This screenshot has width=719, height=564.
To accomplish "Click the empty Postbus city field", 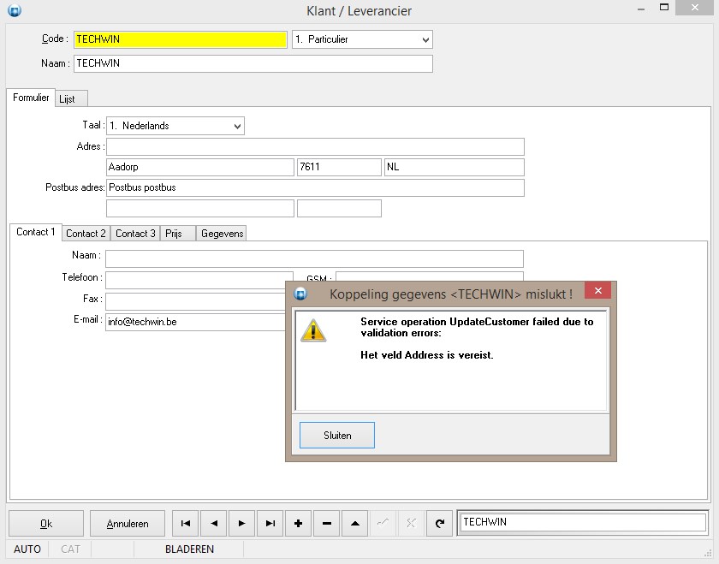I will [x=200, y=208].
